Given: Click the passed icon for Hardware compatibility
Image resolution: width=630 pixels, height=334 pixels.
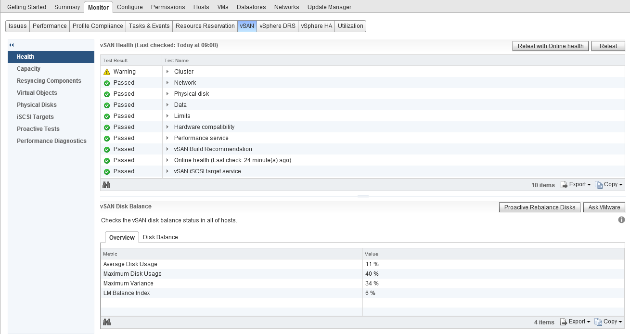Looking at the screenshot, I should [x=107, y=127].
